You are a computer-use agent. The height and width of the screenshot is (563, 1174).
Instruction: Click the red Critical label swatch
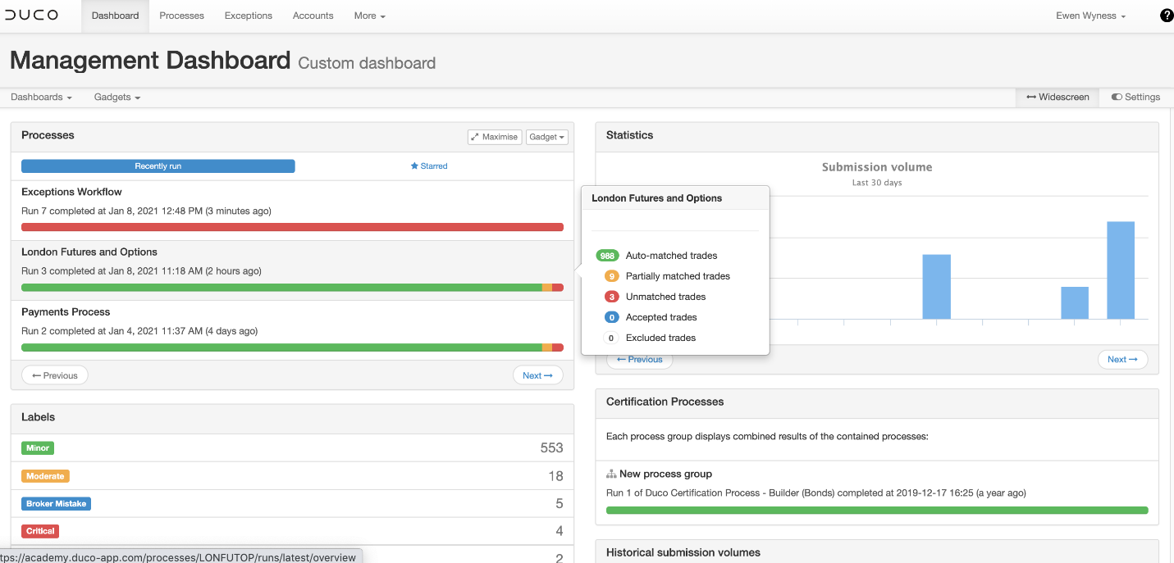tap(39, 530)
